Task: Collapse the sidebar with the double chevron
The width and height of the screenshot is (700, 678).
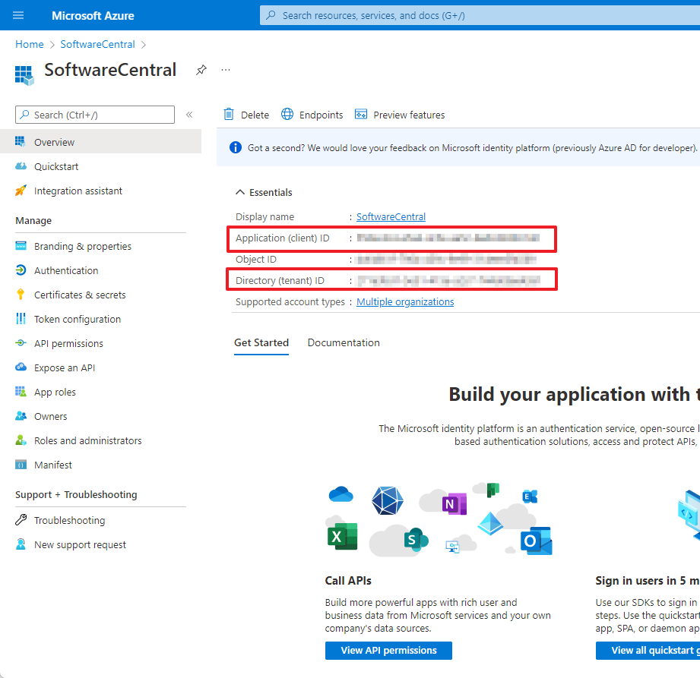Action: point(189,115)
